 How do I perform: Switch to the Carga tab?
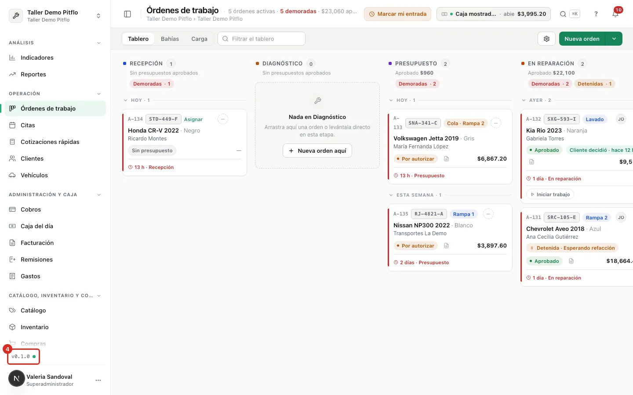pyautogui.click(x=199, y=39)
